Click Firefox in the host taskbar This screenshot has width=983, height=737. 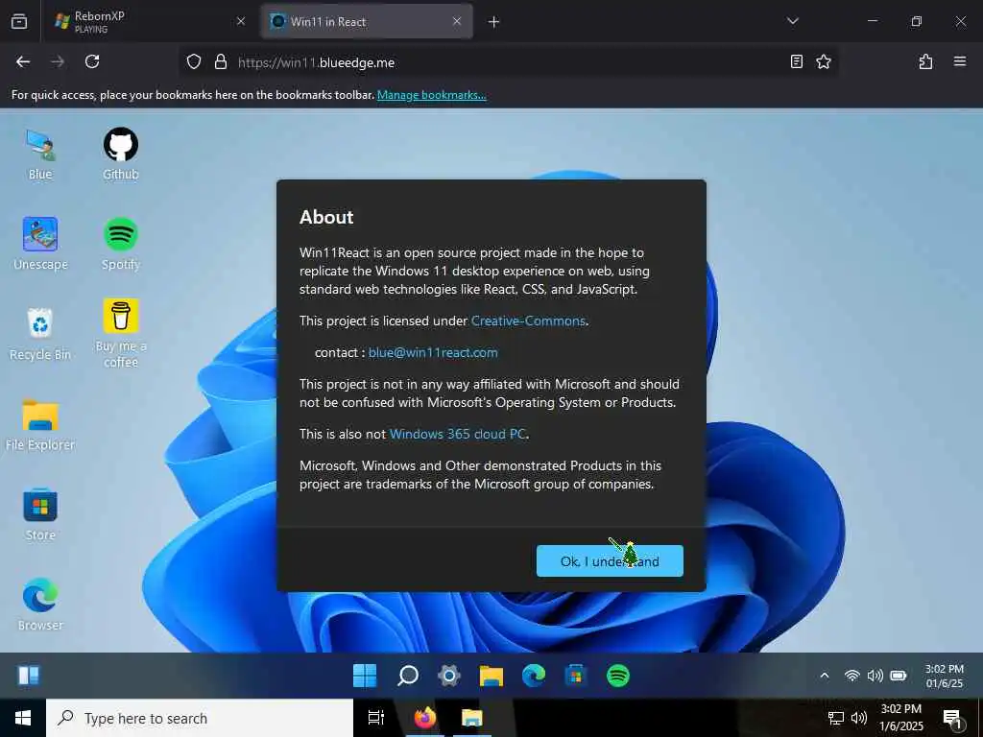tap(424, 718)
